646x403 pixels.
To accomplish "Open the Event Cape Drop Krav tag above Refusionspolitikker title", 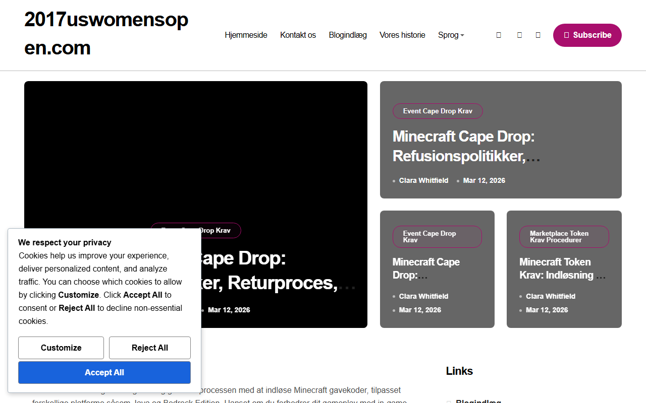I will (x=438, y=111).
